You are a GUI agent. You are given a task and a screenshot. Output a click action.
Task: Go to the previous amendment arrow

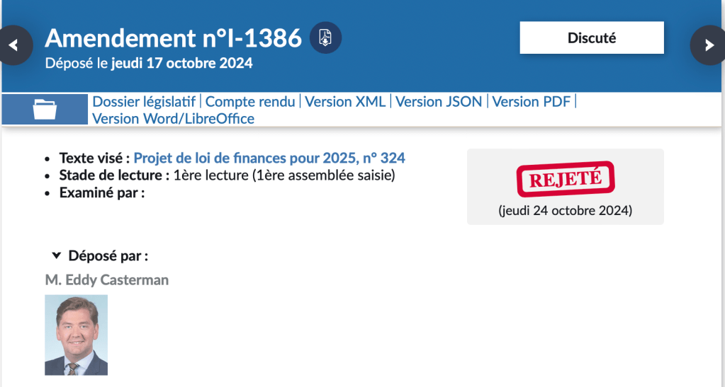pyautogui.click(x=14, y=45)
